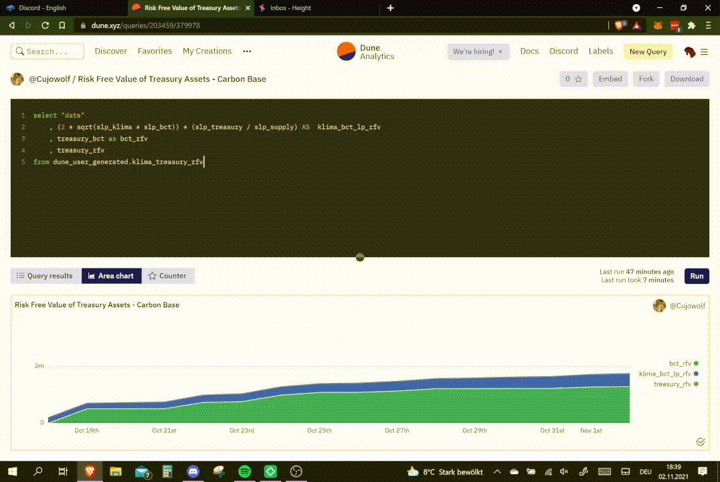This screenshot has width=720, height=482.
Task: Toggle the bct_rfv series in the chart legend
Action: (696, 363)
